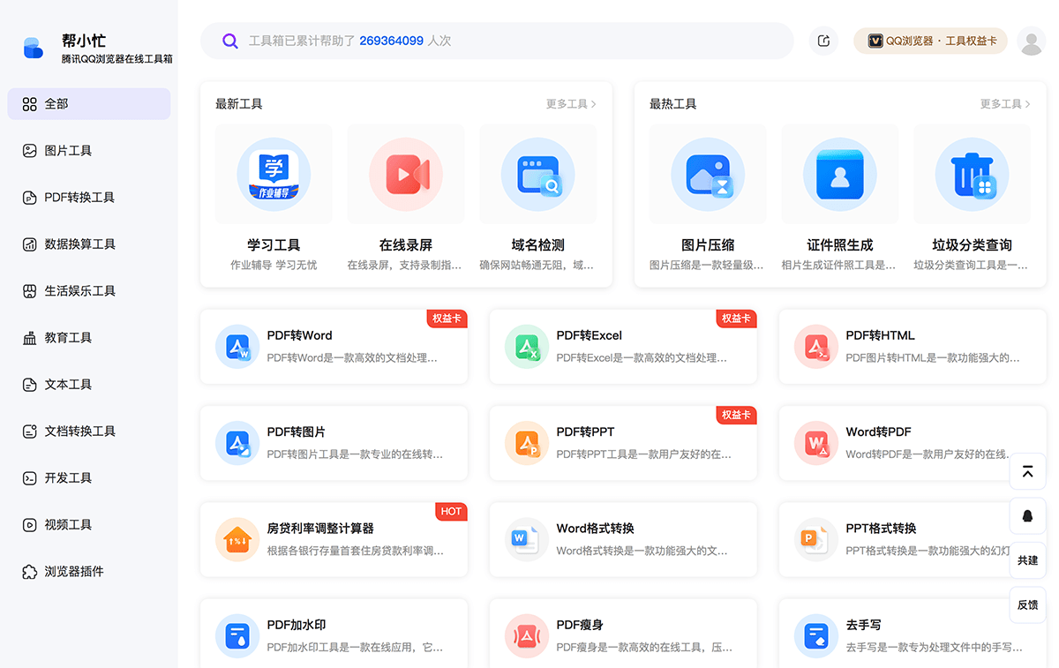This screenshot has height=668, width=1059.
Task: Expand 更多工具 in the 最新工具 section
Action: [570, 103]
